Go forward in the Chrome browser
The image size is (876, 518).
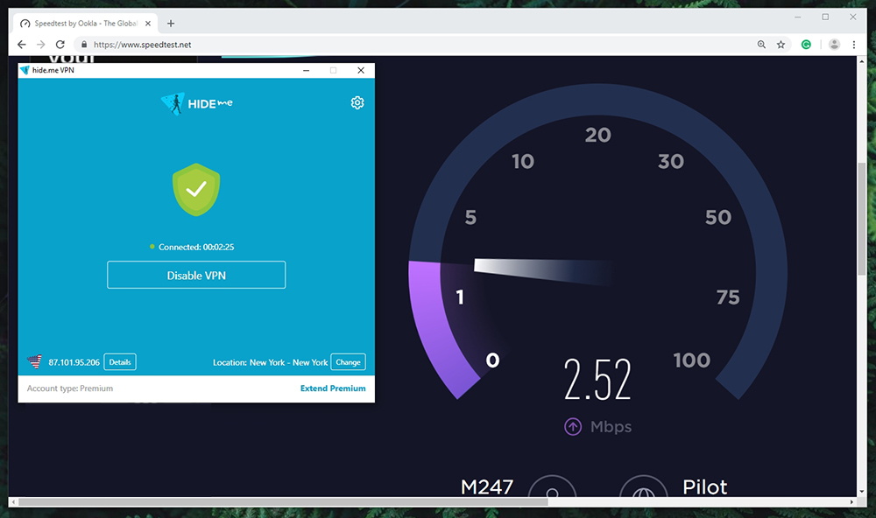point(41,45)
